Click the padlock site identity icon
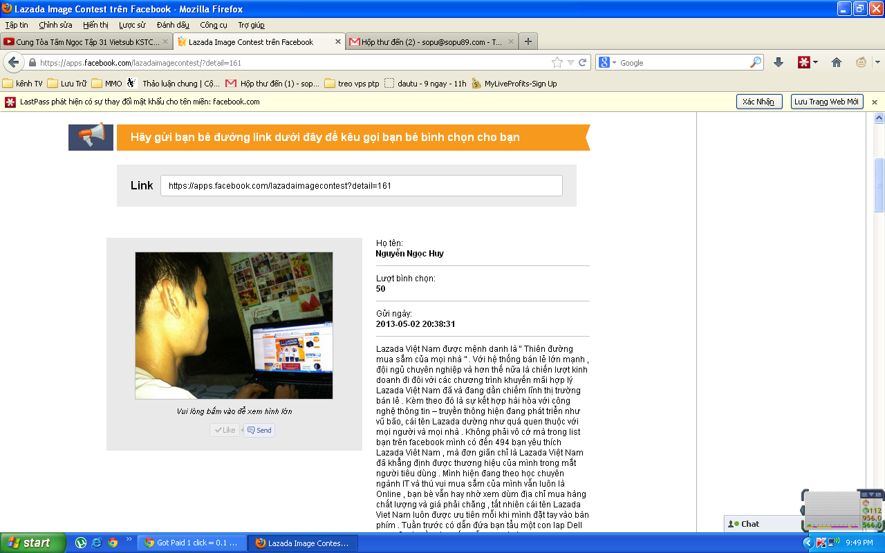Image resolution: width=885 pixels, height=553 pixels. [32, 62]
